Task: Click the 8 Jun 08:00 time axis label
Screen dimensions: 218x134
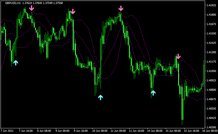Action: [44, 131]
